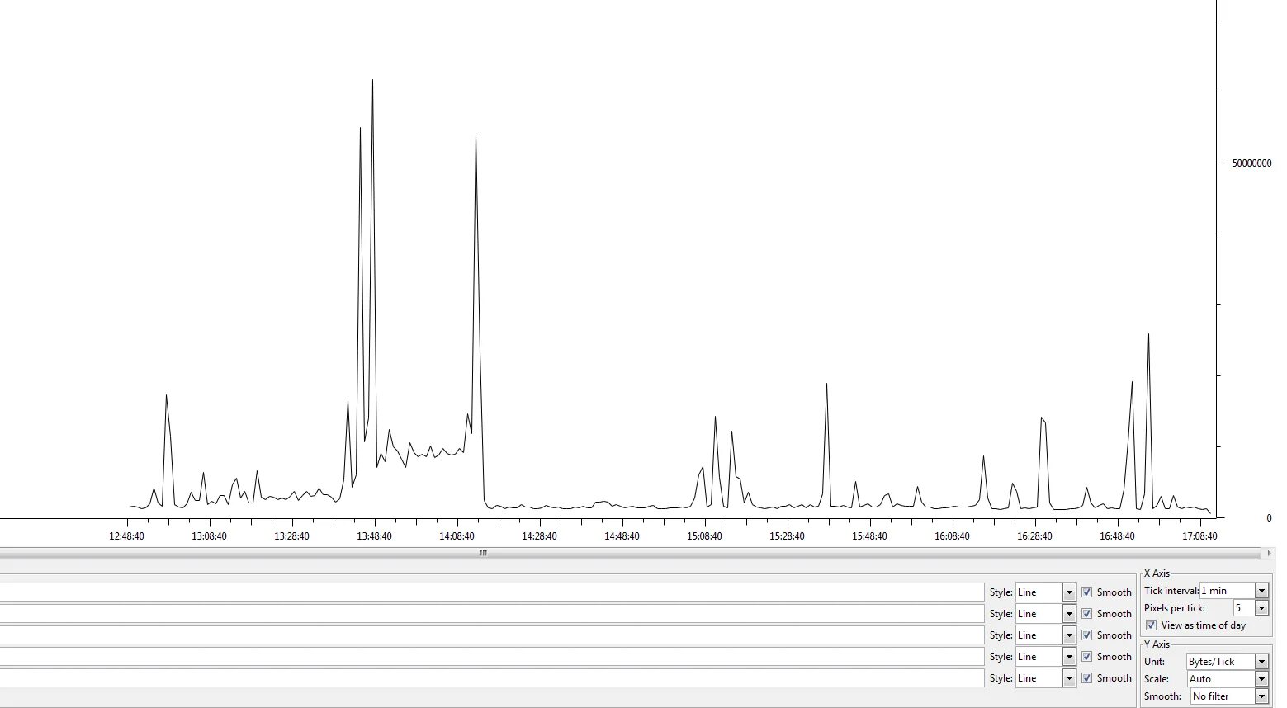The height and width of the screenshot is (708, 1287).
Task: Click the 16:28:40 time axis label
Action: (1034, 536)
